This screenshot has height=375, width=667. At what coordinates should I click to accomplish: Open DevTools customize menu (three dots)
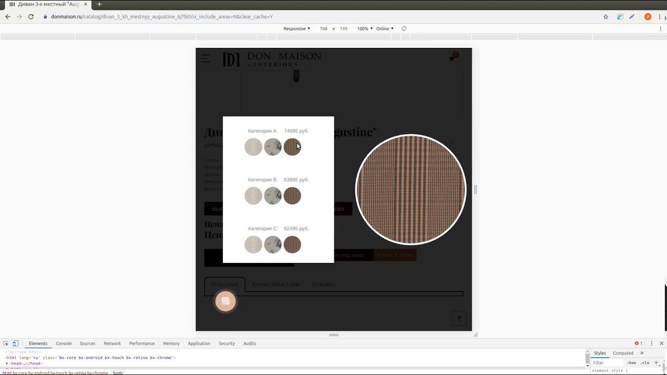tap(651, 343)
